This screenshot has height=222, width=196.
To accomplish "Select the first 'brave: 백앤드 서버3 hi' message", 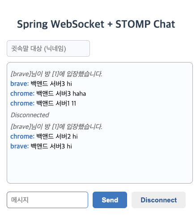I will click(41, 84).
